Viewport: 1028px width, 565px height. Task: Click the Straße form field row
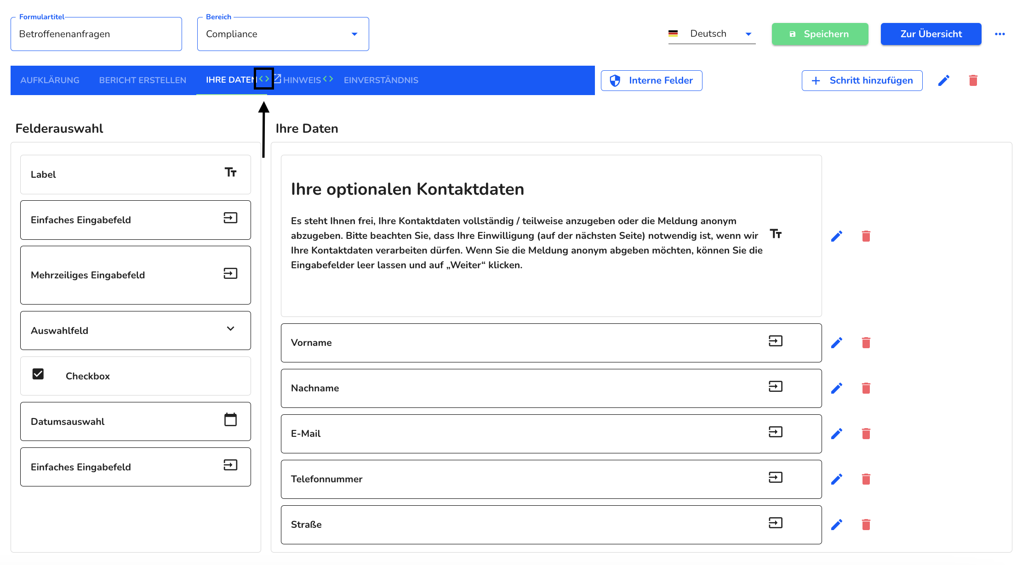551,525
